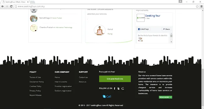Image resolution: width=204 pixels, height=109 pixels.
Task: Open Seekers registration link
Action: pyautogui.click(x=63, y=91)
